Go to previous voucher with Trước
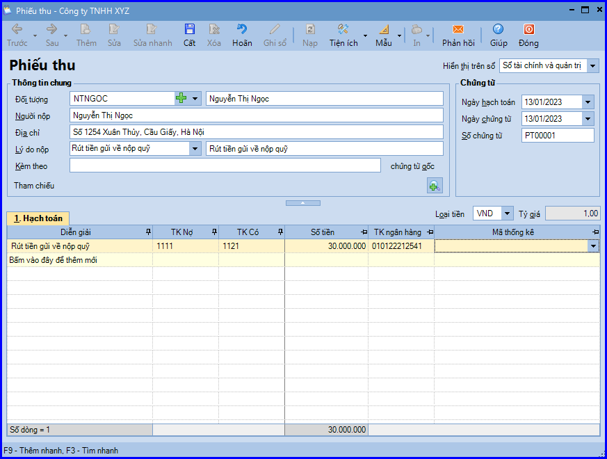The width and height of the screenshot is (607, 459). [x=17, y=35]
